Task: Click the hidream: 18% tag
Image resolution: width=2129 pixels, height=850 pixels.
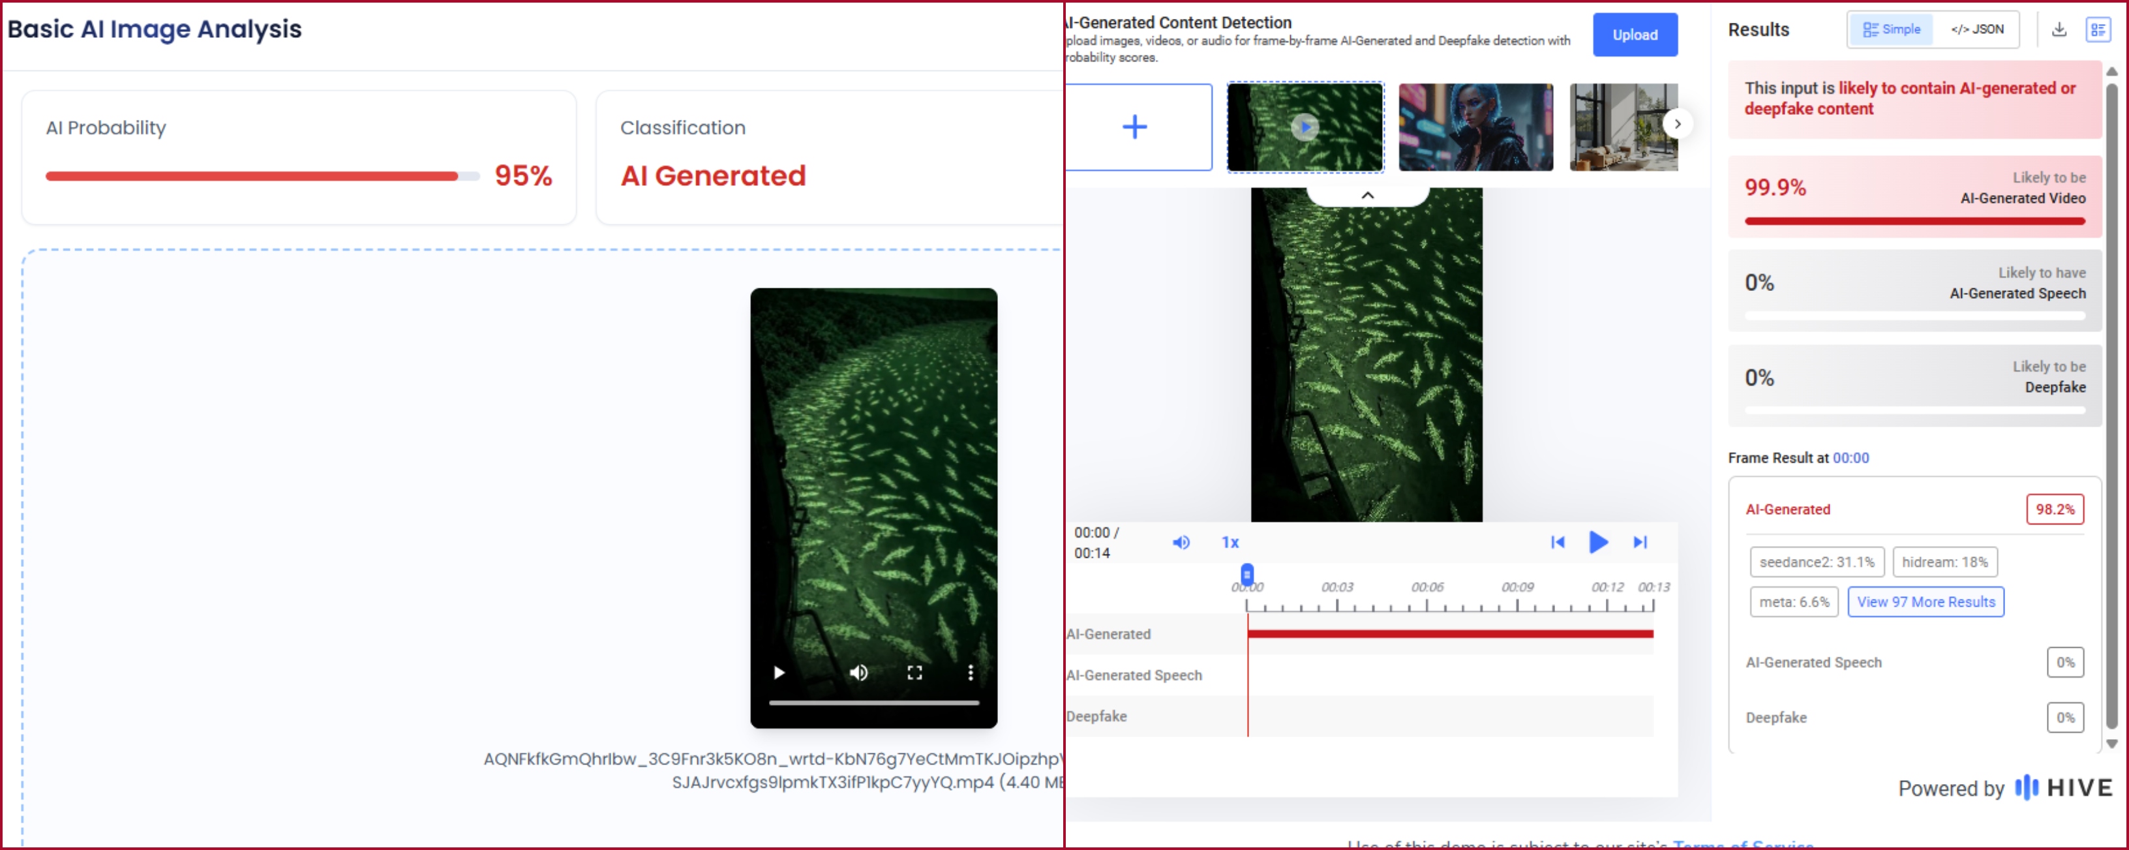Action: pos(1944,562)
